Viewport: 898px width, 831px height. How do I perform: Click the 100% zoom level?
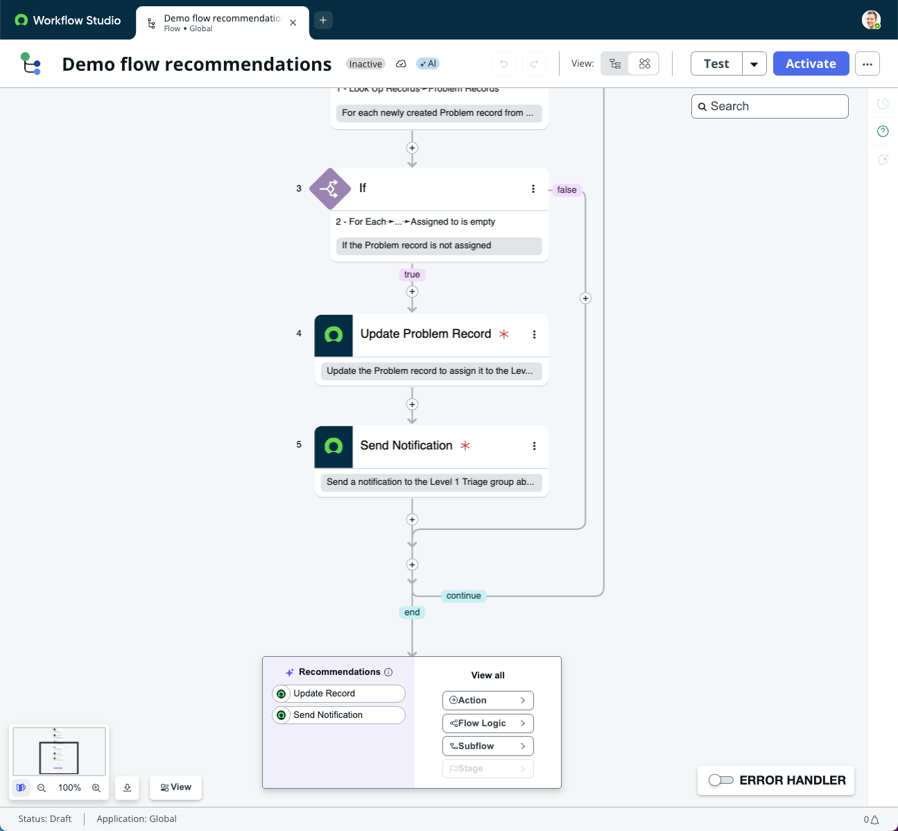point(69,788)
